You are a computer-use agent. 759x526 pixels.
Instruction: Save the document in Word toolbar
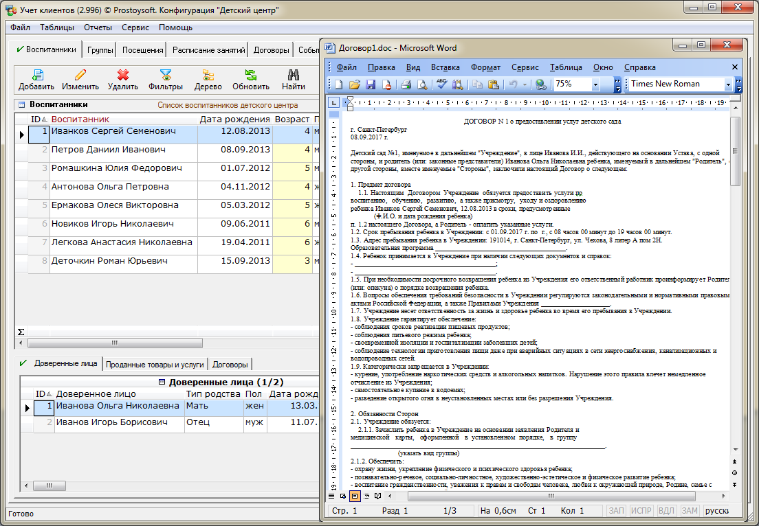[371, 84]
